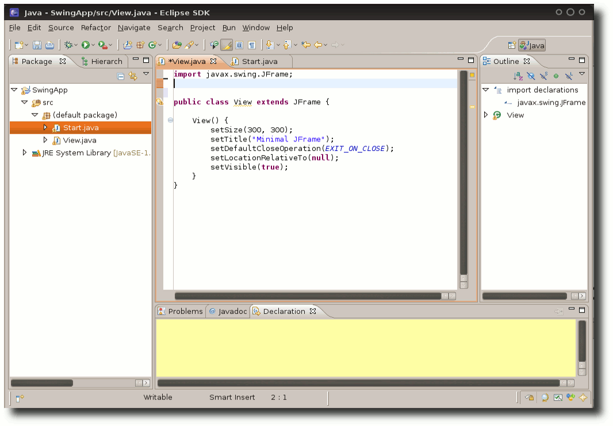This screenshot has width=613, height=426.
Task: Toggle Hide Fields in the Outline view
Action: click(x=531, y=76)
